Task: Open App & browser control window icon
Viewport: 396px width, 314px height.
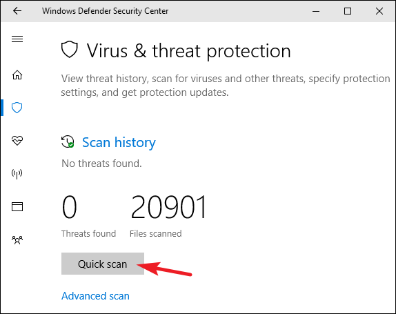Action: pos(17,206)
